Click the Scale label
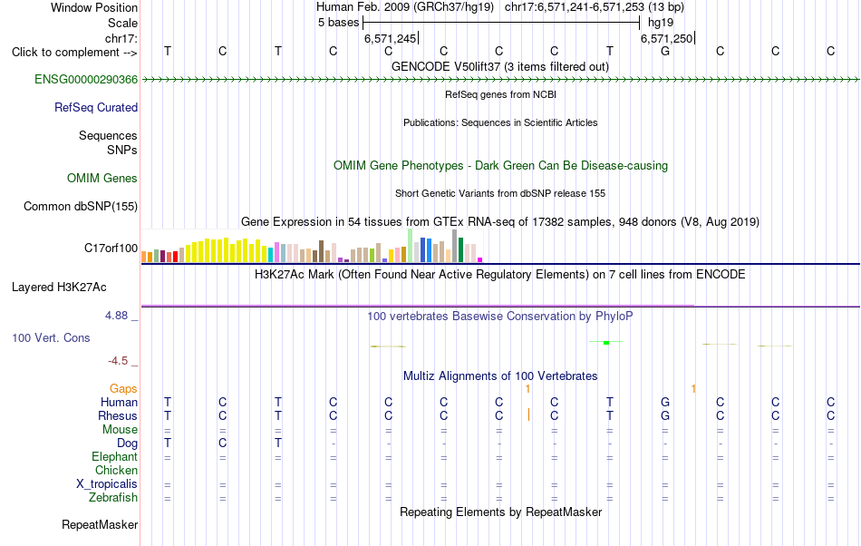 pyautogui.click(x=123, y=23)
